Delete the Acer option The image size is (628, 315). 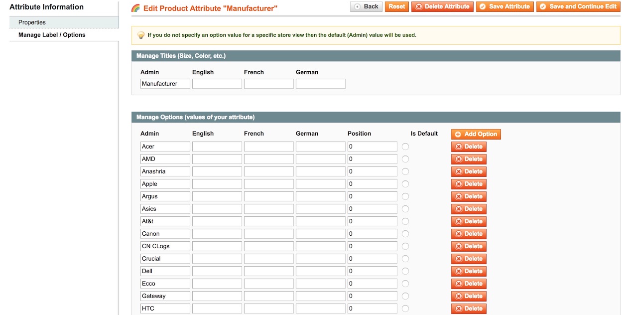469,147
